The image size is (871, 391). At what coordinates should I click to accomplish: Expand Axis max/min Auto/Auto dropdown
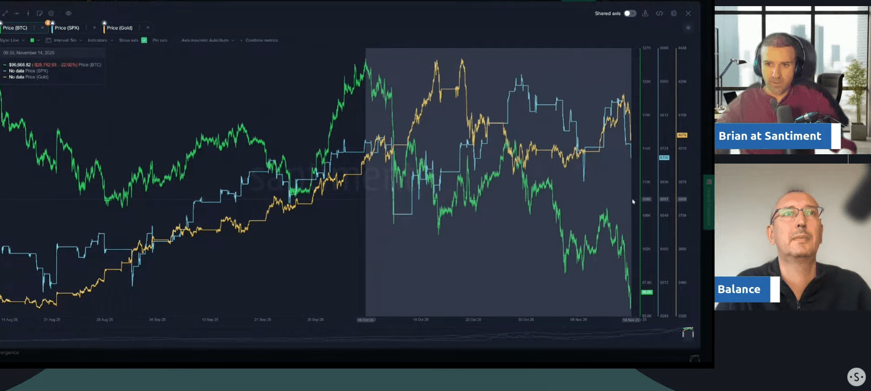point(208,40)
